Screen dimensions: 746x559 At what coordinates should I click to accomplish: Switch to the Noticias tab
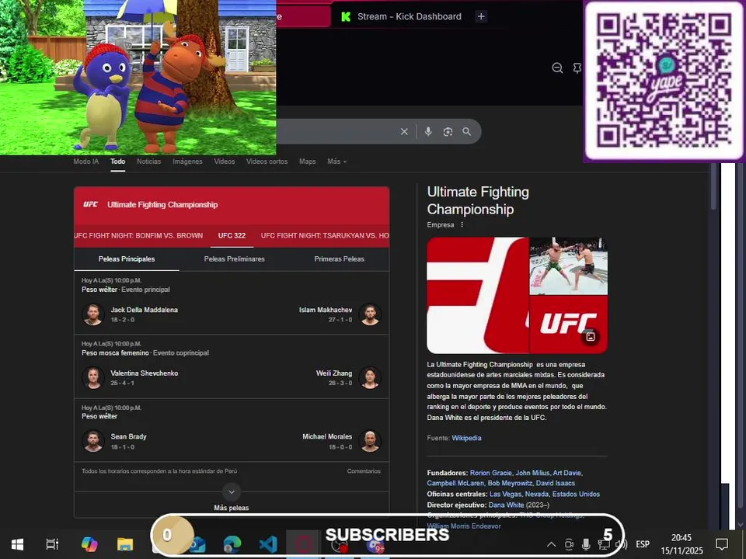click(149, 161)
